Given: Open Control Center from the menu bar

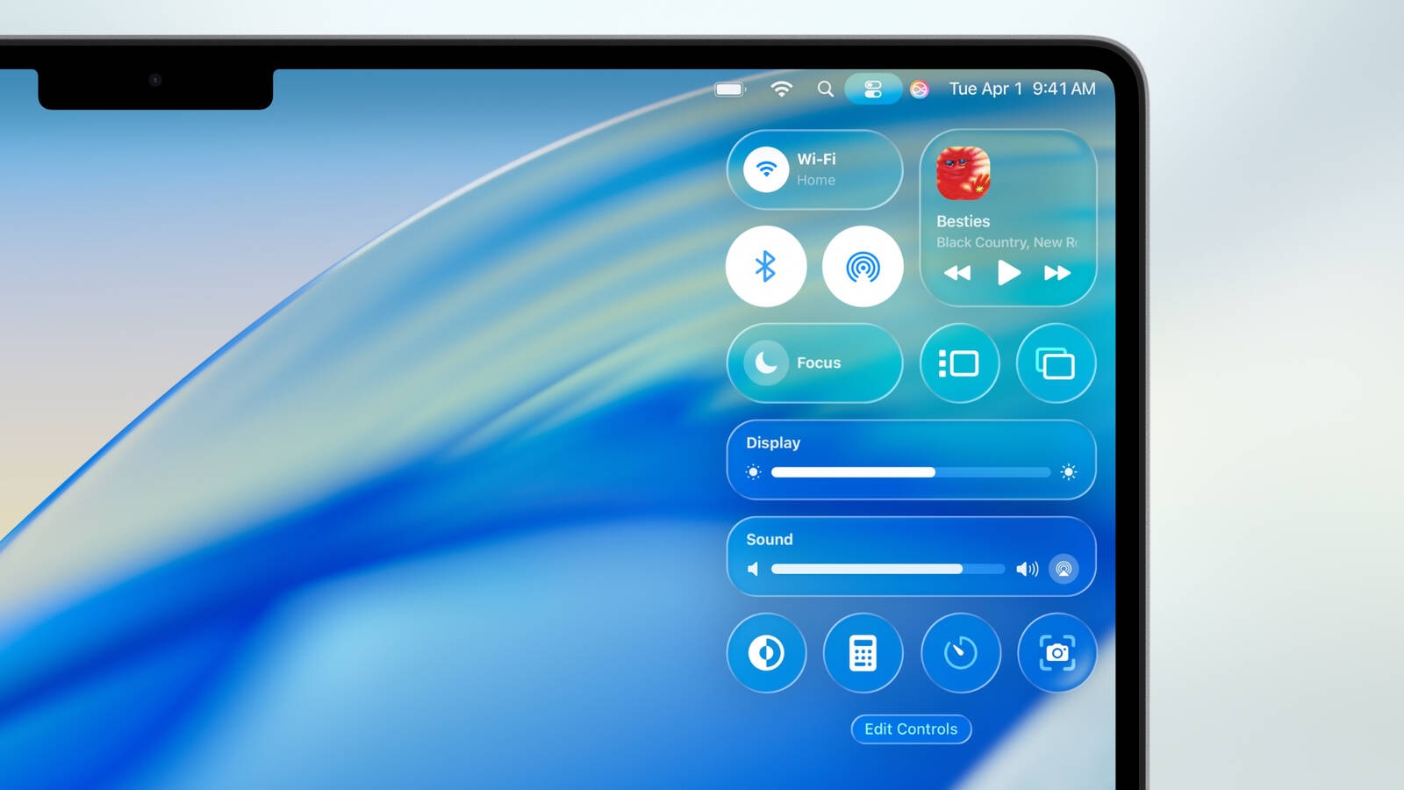Looking at the screenshot, I should click(873, 89).
